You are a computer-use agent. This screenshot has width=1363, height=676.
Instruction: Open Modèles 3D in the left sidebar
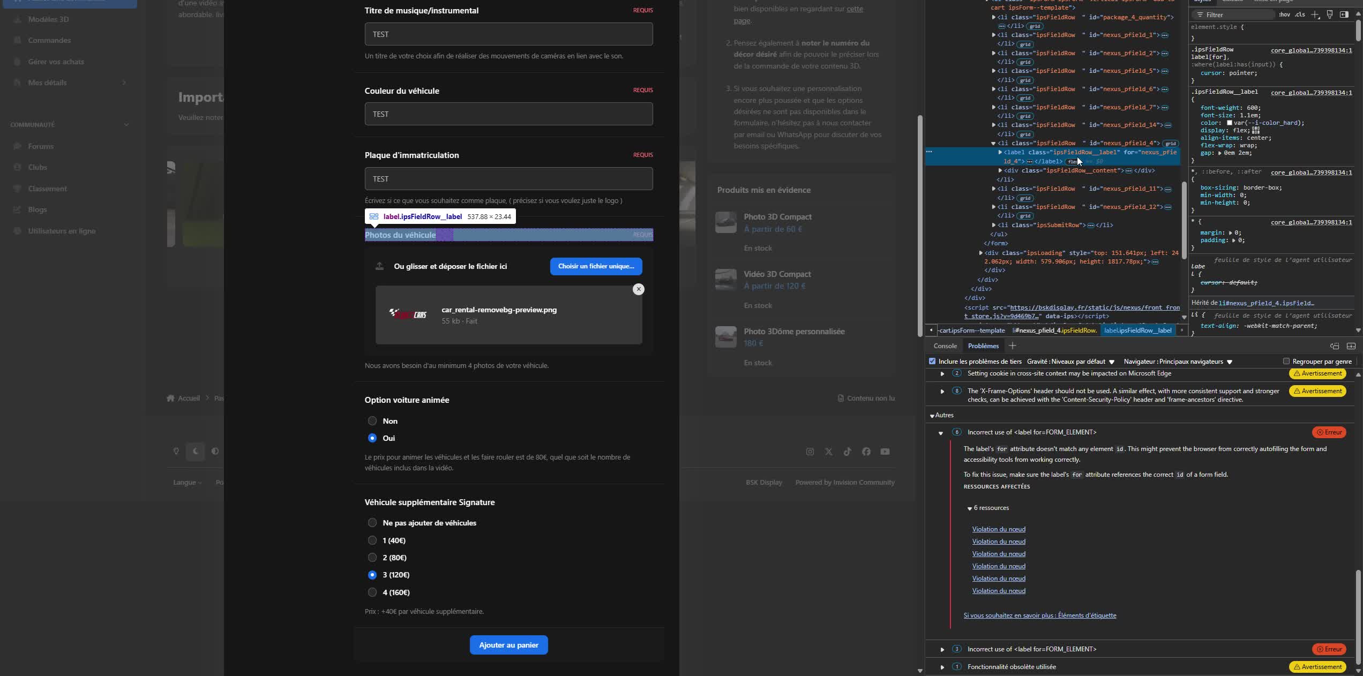tap(48, 19)
